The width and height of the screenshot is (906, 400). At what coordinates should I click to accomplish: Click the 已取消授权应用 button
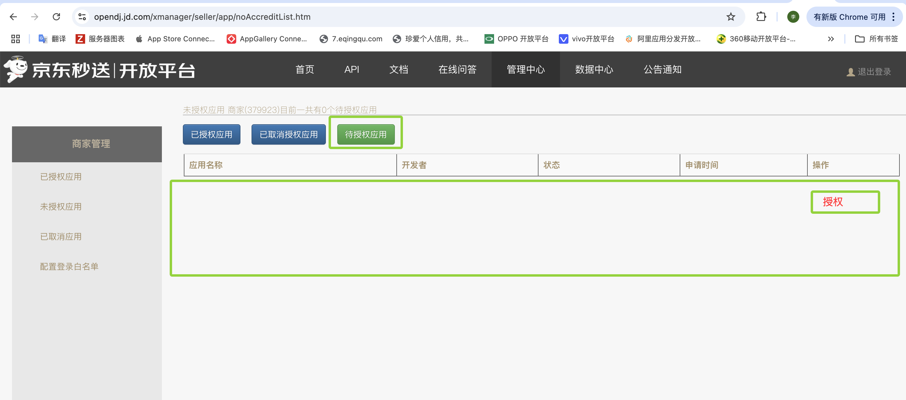(288, 134)
